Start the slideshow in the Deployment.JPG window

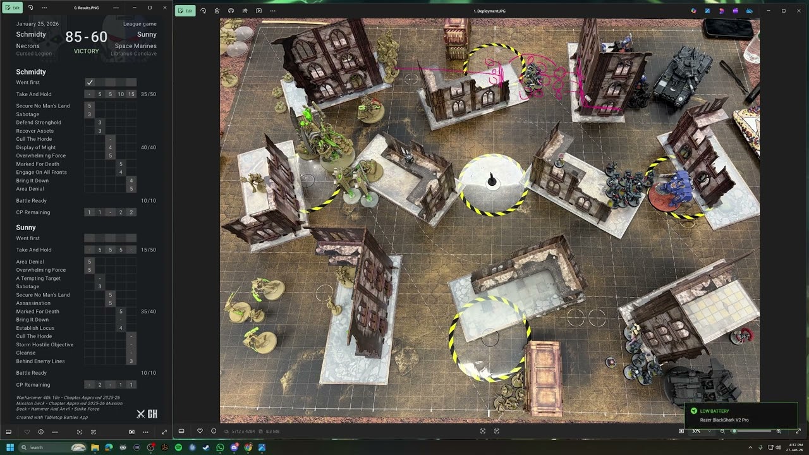coord(259,11)
